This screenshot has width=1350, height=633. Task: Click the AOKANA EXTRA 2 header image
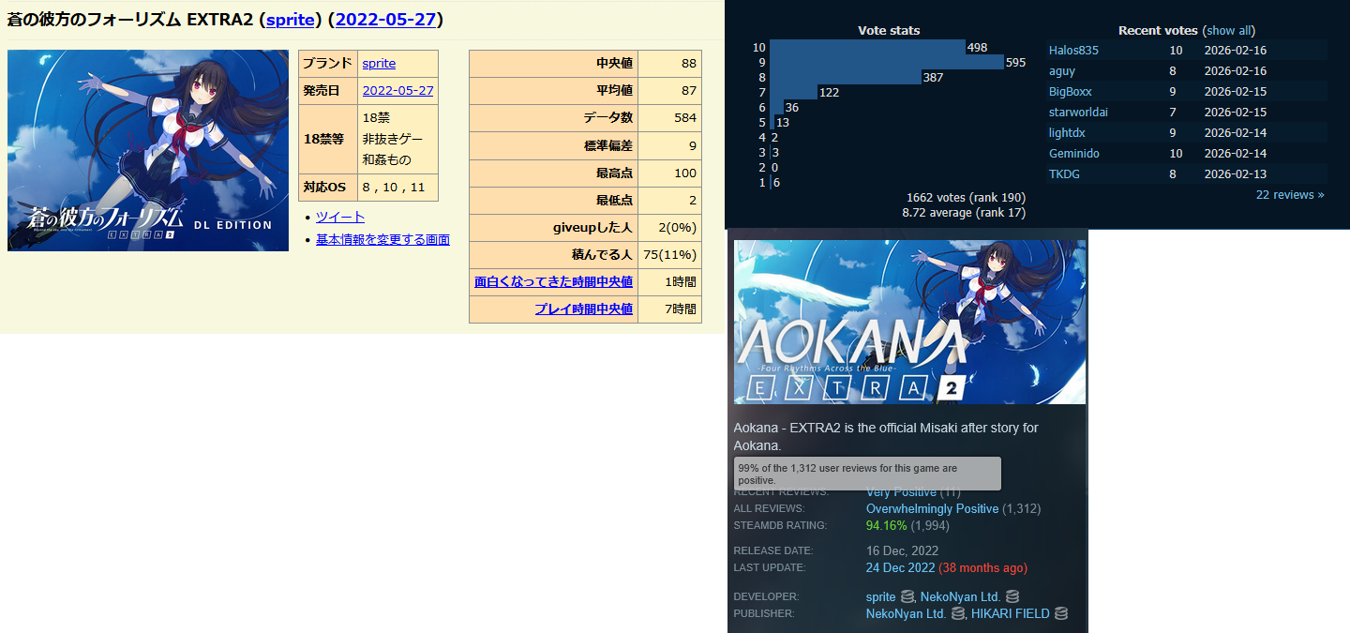click(909, 322)
